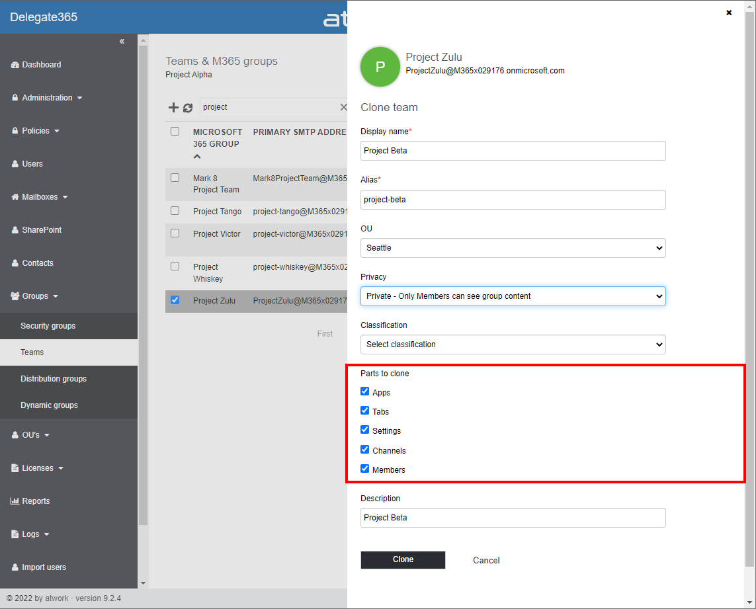Open the Privacy dropdown
This screenshot has width=756, height=609.
click(x=513, y=296)
